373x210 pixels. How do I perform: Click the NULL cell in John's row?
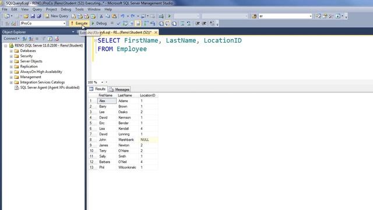pyautogui.click(x=149, y=140)
